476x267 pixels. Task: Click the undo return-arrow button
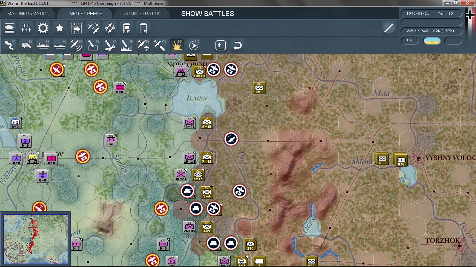237,45
